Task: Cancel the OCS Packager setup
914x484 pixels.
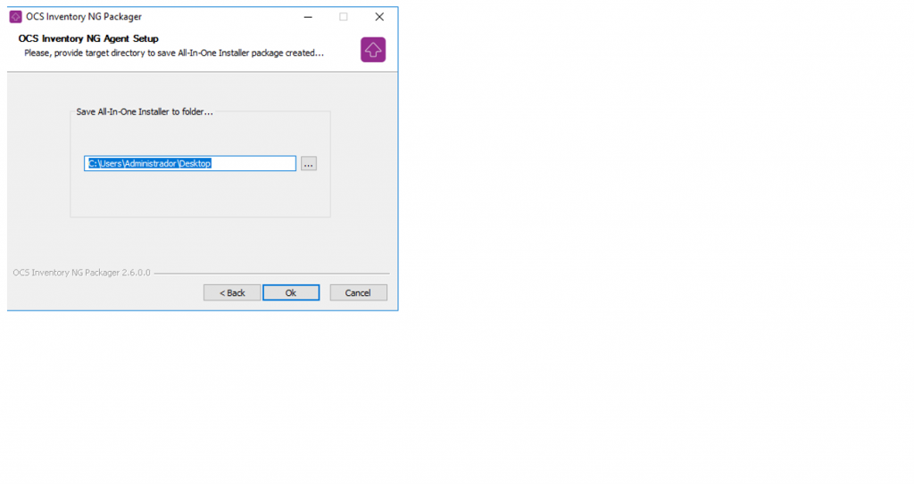Action: [358, 292]
